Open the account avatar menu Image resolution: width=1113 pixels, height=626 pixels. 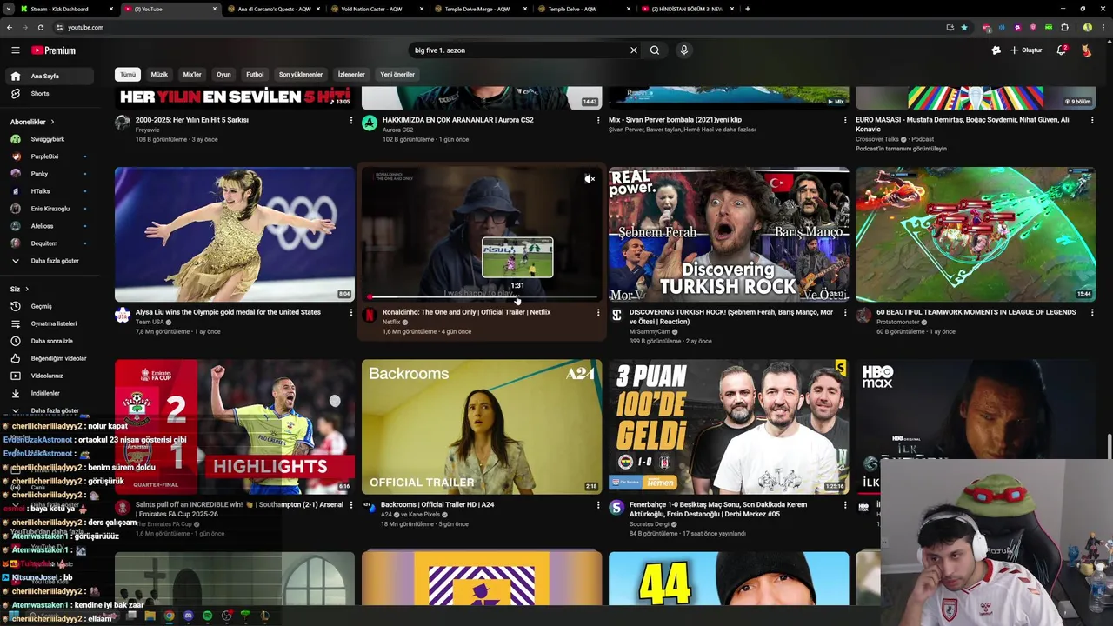(1087, 50)
